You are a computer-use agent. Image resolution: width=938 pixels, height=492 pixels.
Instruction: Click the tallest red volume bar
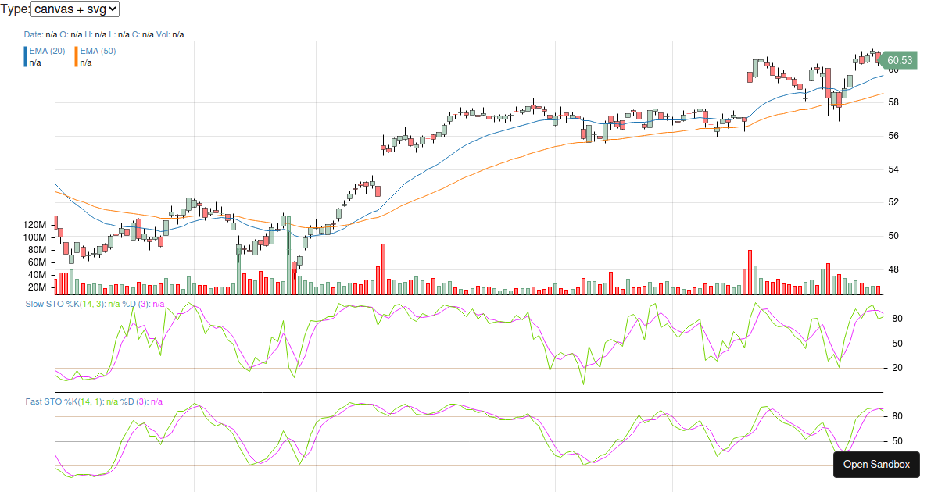pos(383,269)
